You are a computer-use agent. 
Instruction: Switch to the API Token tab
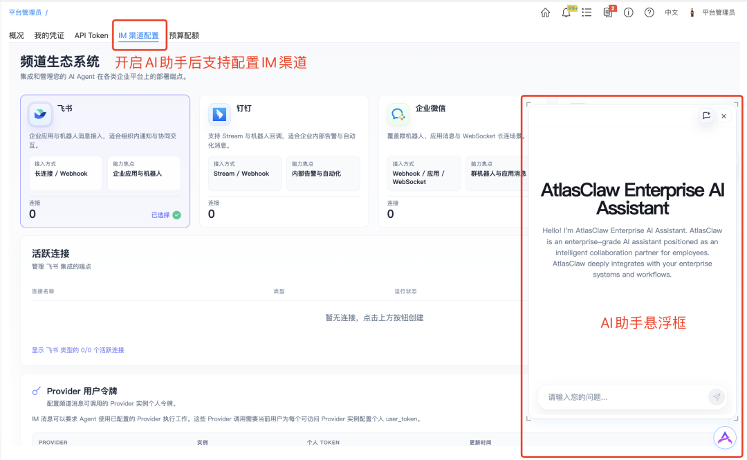pyautogui.click(x=91, y=35)
